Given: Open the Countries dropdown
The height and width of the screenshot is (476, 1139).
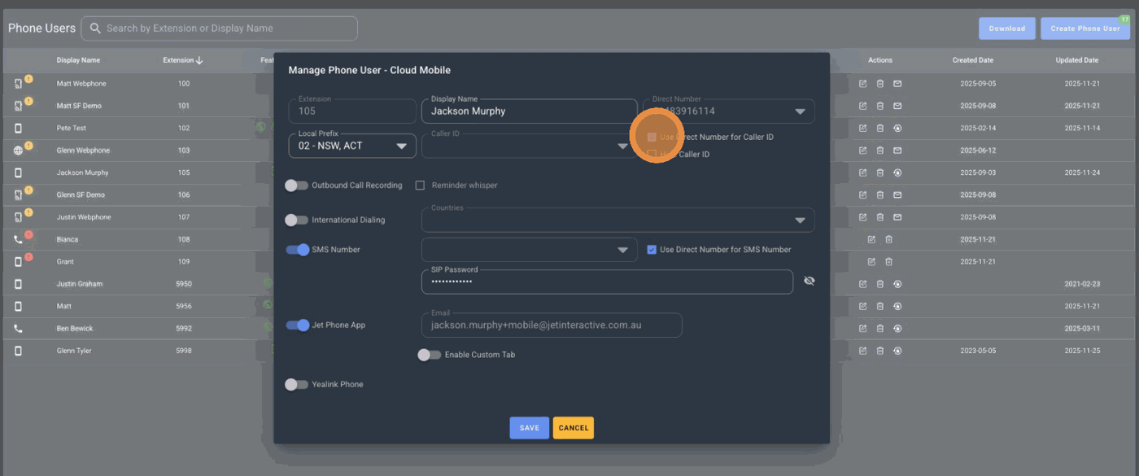Looking at the screenshot, I should click(x=618, y=220).
